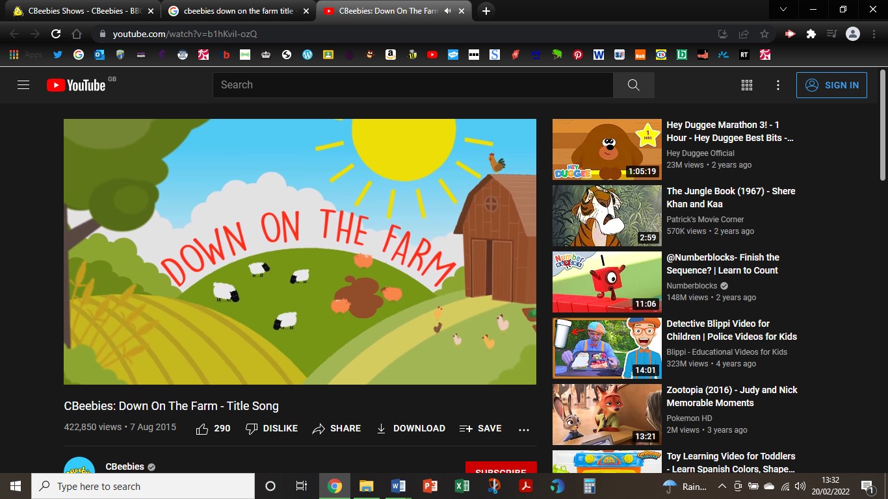This screenshot has width=888, height=499.
Task: Focus the YouTube search field
Action: coord(413,85)
